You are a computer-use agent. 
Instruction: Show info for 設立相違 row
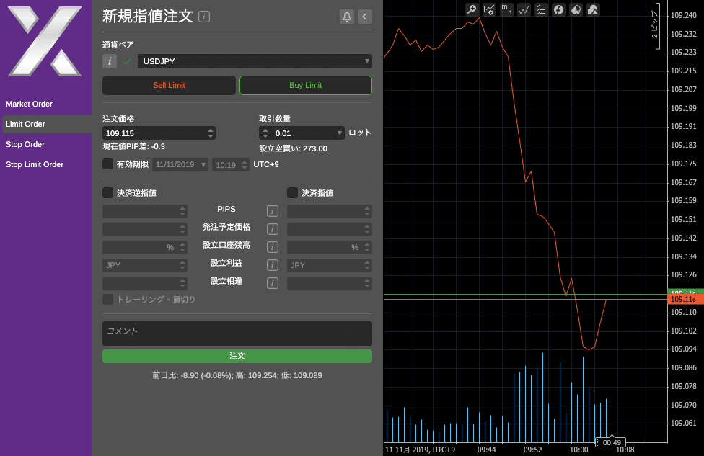(273, 283)
